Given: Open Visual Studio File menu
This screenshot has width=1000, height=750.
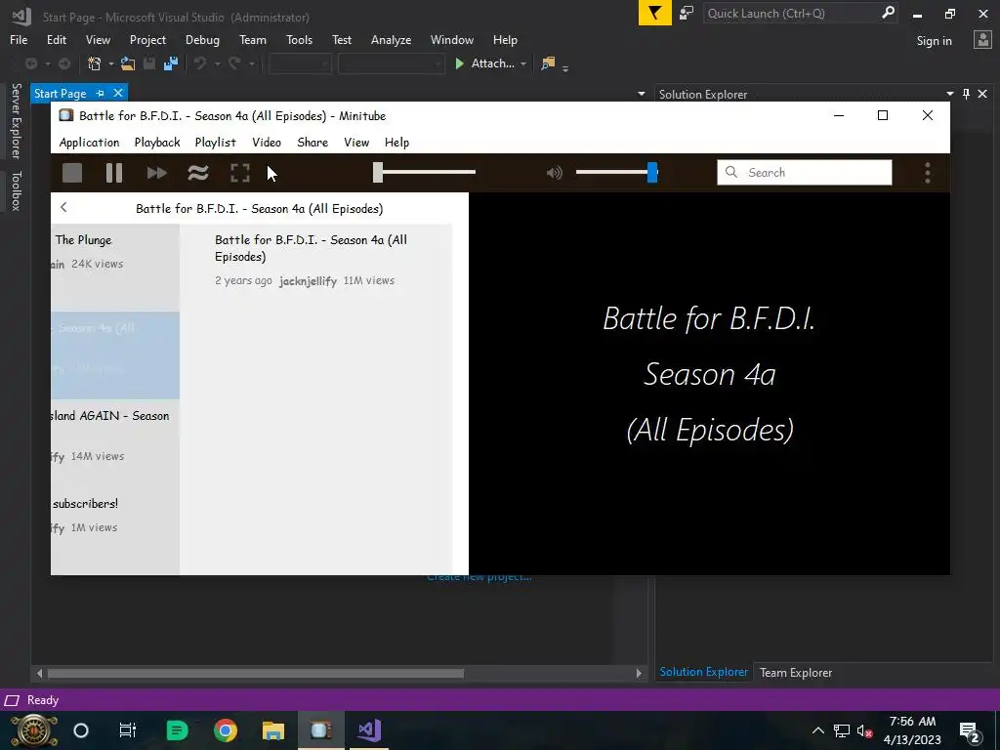Looking at the screenshot, I should click(x=19, y=39).
